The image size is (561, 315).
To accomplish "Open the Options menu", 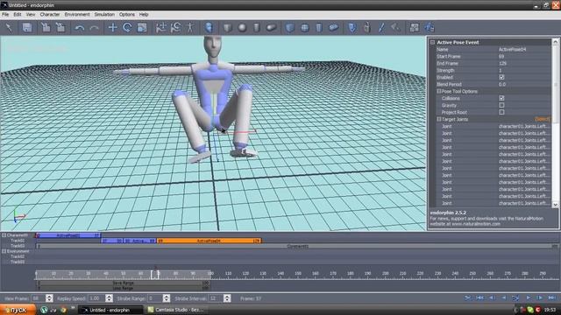I will [126, 15].
